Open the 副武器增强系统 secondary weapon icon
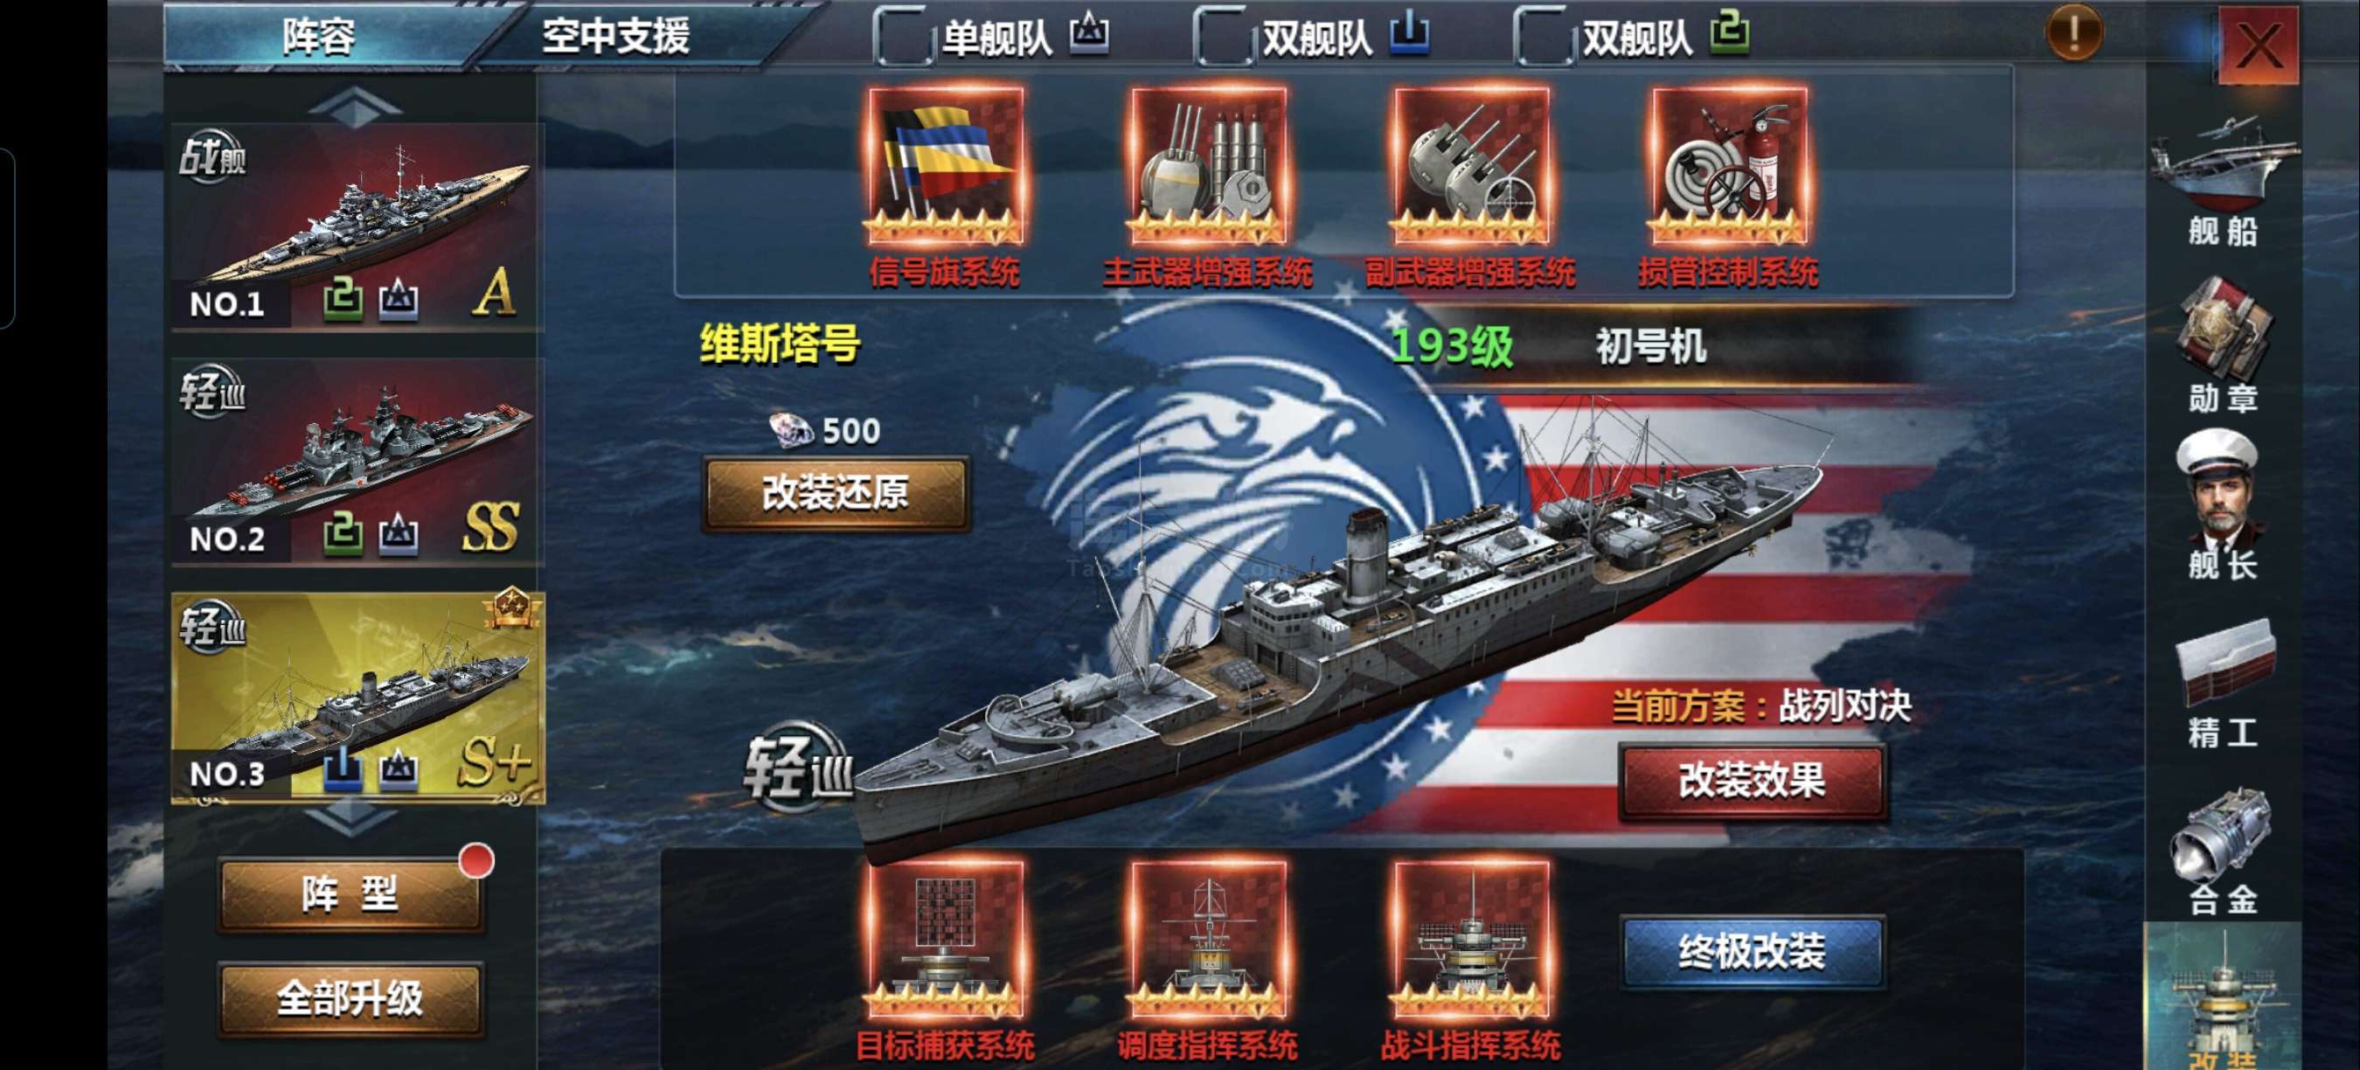2360x1070 pixels. [x=1471, y=166]
